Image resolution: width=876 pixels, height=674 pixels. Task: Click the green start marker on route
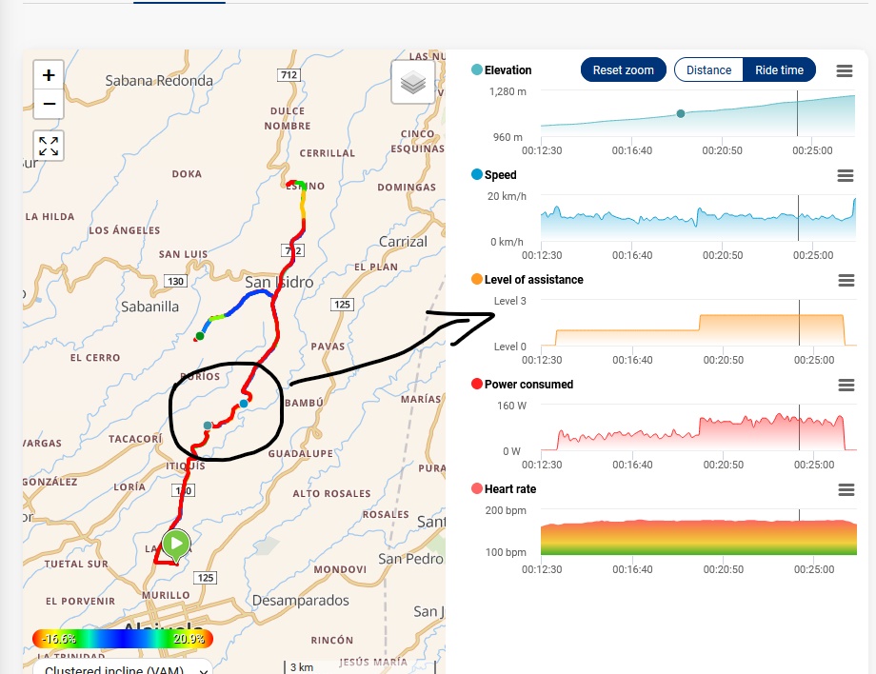tap(176, 545)
